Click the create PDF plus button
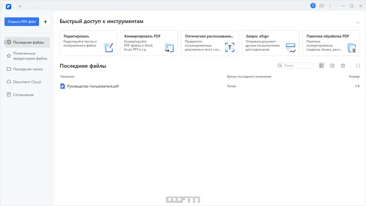Screen dimensions: 366x206 pyautogui.click(x=45, y=22)
